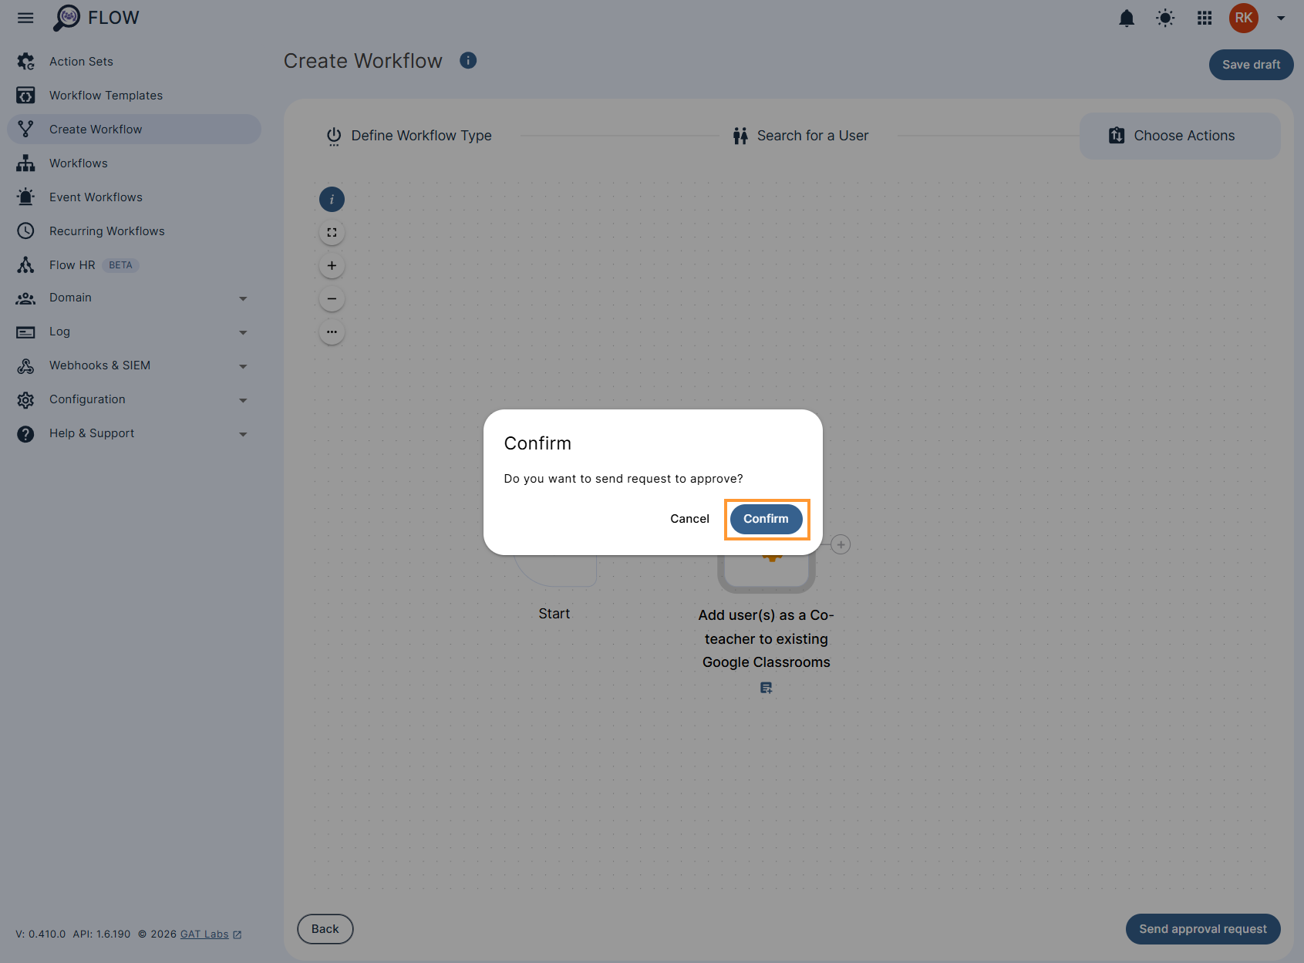Click the info icon beside Create Workflow title
The image size is (1304, 963).
point(468,60)
